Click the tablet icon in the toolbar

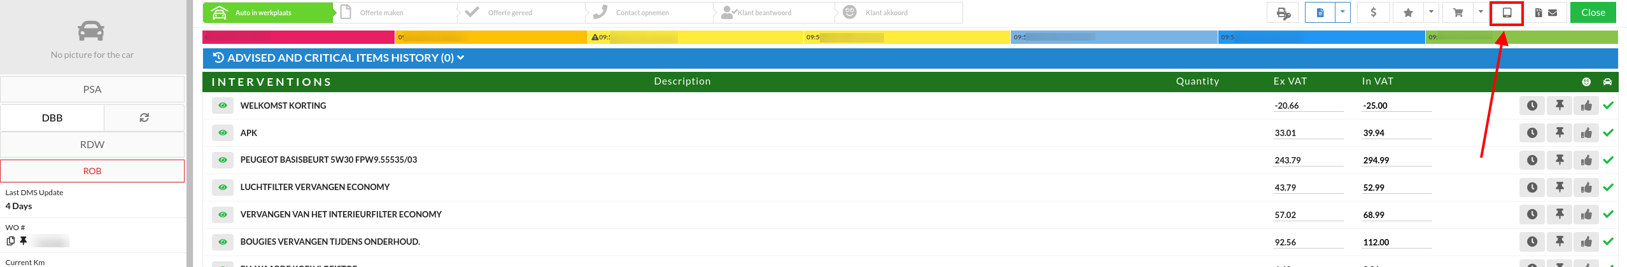coord(1507,13)
